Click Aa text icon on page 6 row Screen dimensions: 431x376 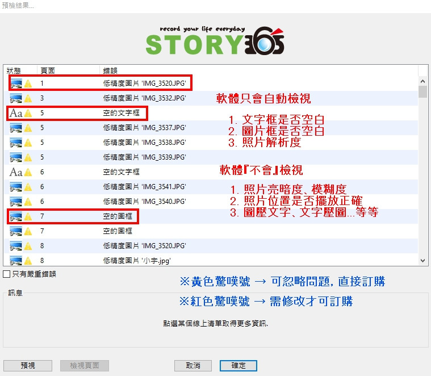(16, 172)
